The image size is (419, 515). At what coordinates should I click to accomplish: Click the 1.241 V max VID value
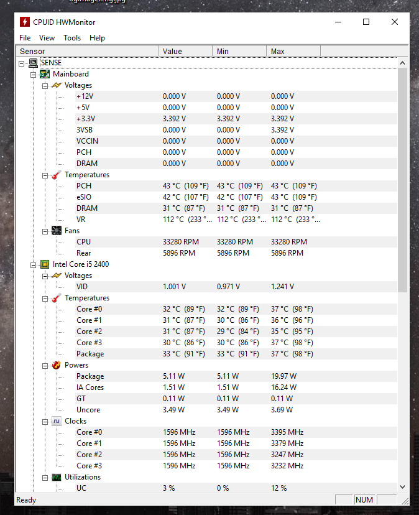(282, 287)
